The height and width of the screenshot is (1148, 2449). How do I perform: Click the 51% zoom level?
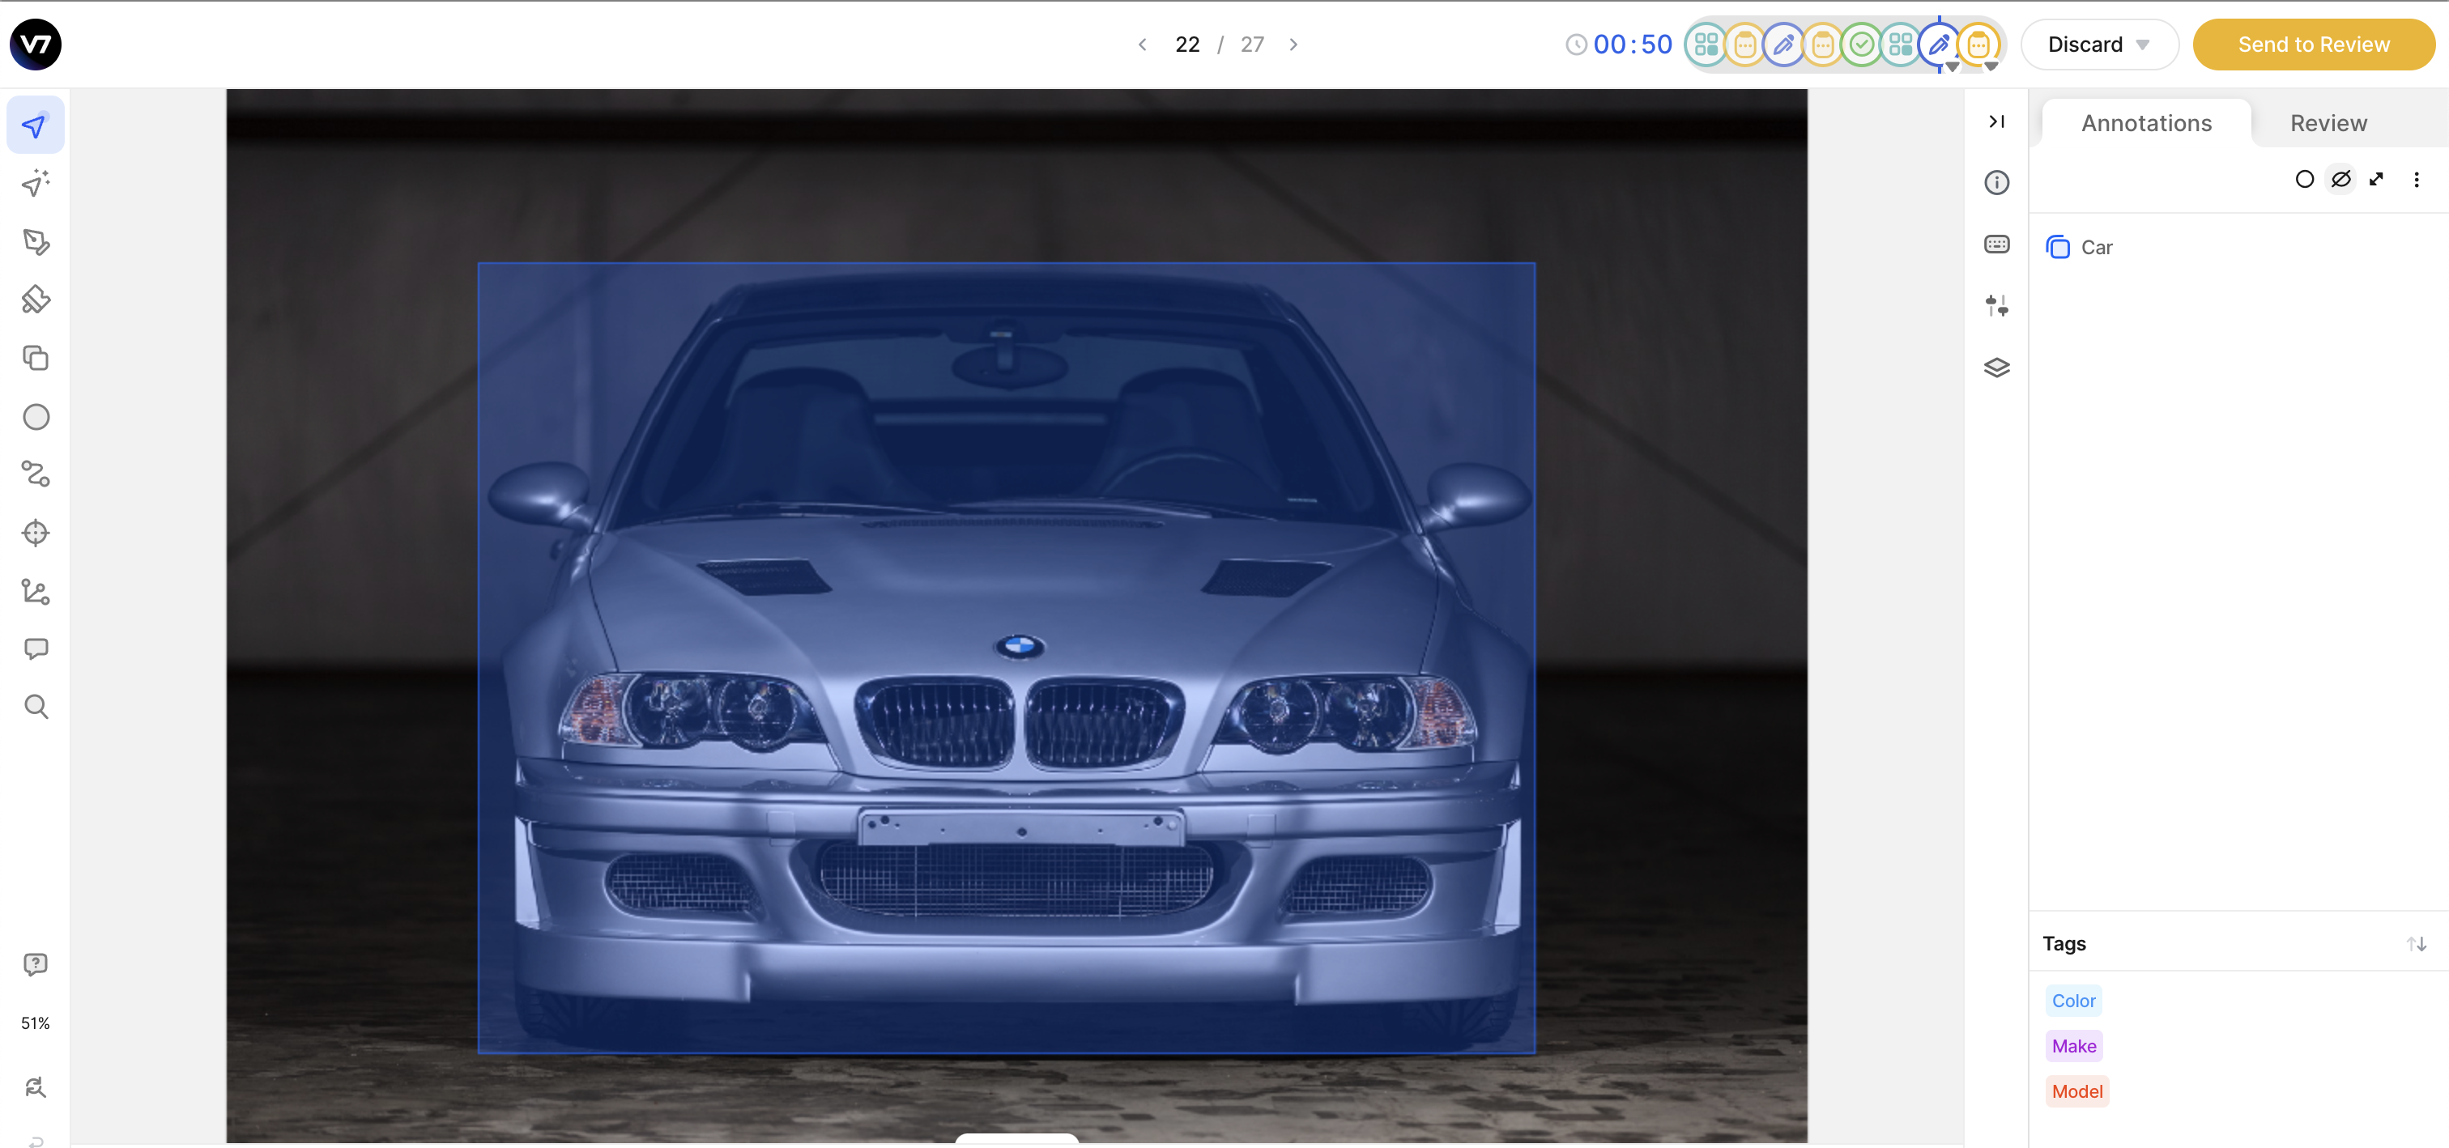[35, 1023]
